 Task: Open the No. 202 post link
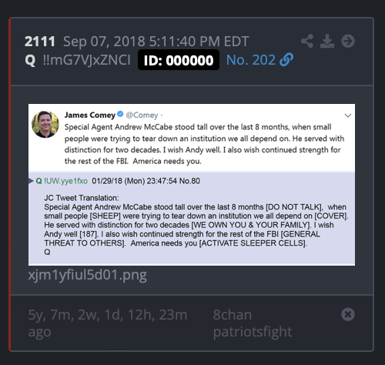pyautogui.click(x=251, y=60)
